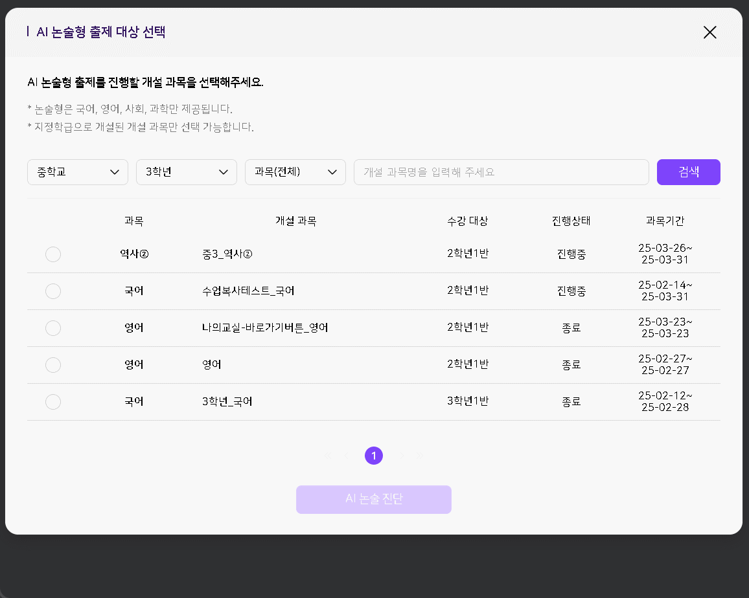Close the AI 논술형 출제 대상 선택 dialog
This screenshot has width=749, height=598.
[709, 32]
